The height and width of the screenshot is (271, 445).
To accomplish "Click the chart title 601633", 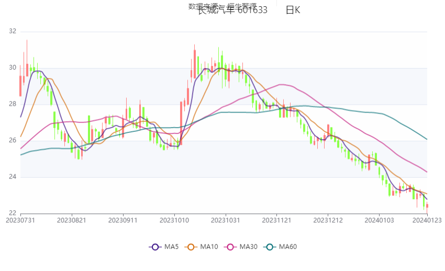I will tap(252, 10).
